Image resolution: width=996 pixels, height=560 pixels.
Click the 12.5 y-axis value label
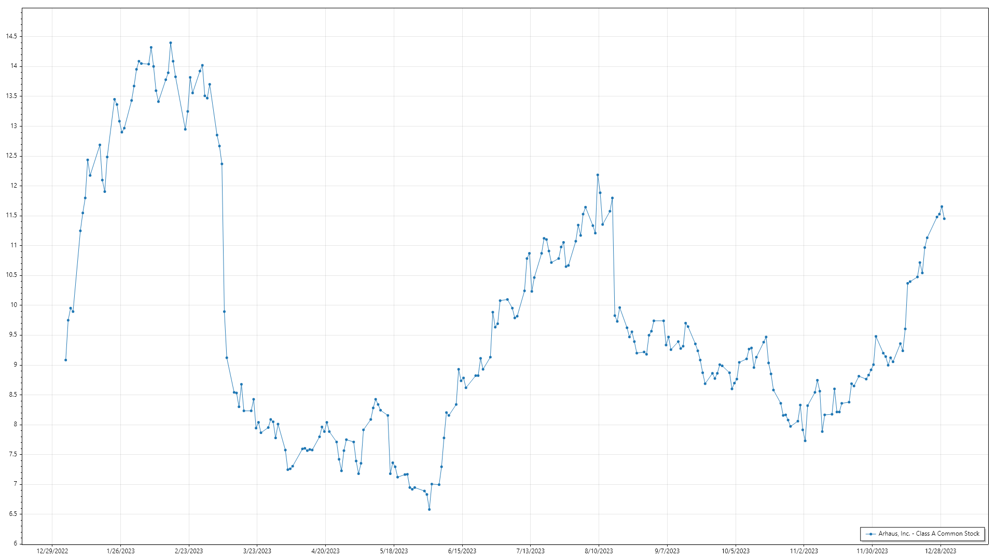click(11, 156)
